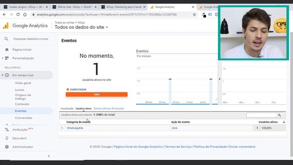Viewport: 293px width, 165px height.
Task: Click the Descobrir lightbulb icon
Action: (x=7, y=138)
